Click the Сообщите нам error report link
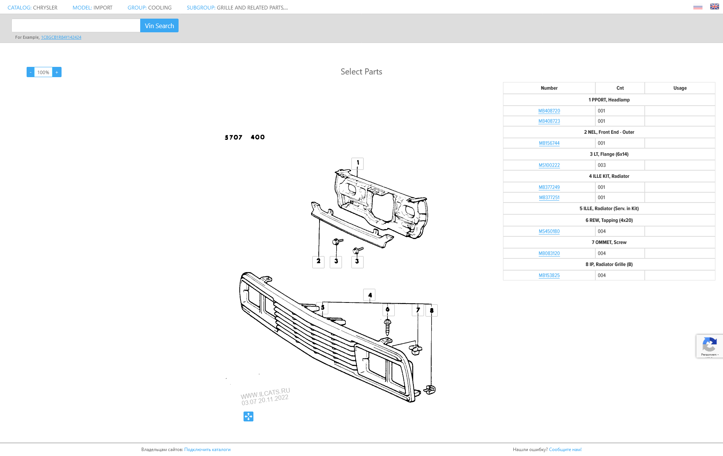723x456 pixels. [565, 450]
